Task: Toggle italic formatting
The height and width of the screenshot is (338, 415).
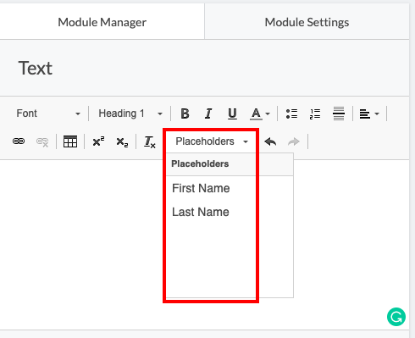Action: click(208, 114)
